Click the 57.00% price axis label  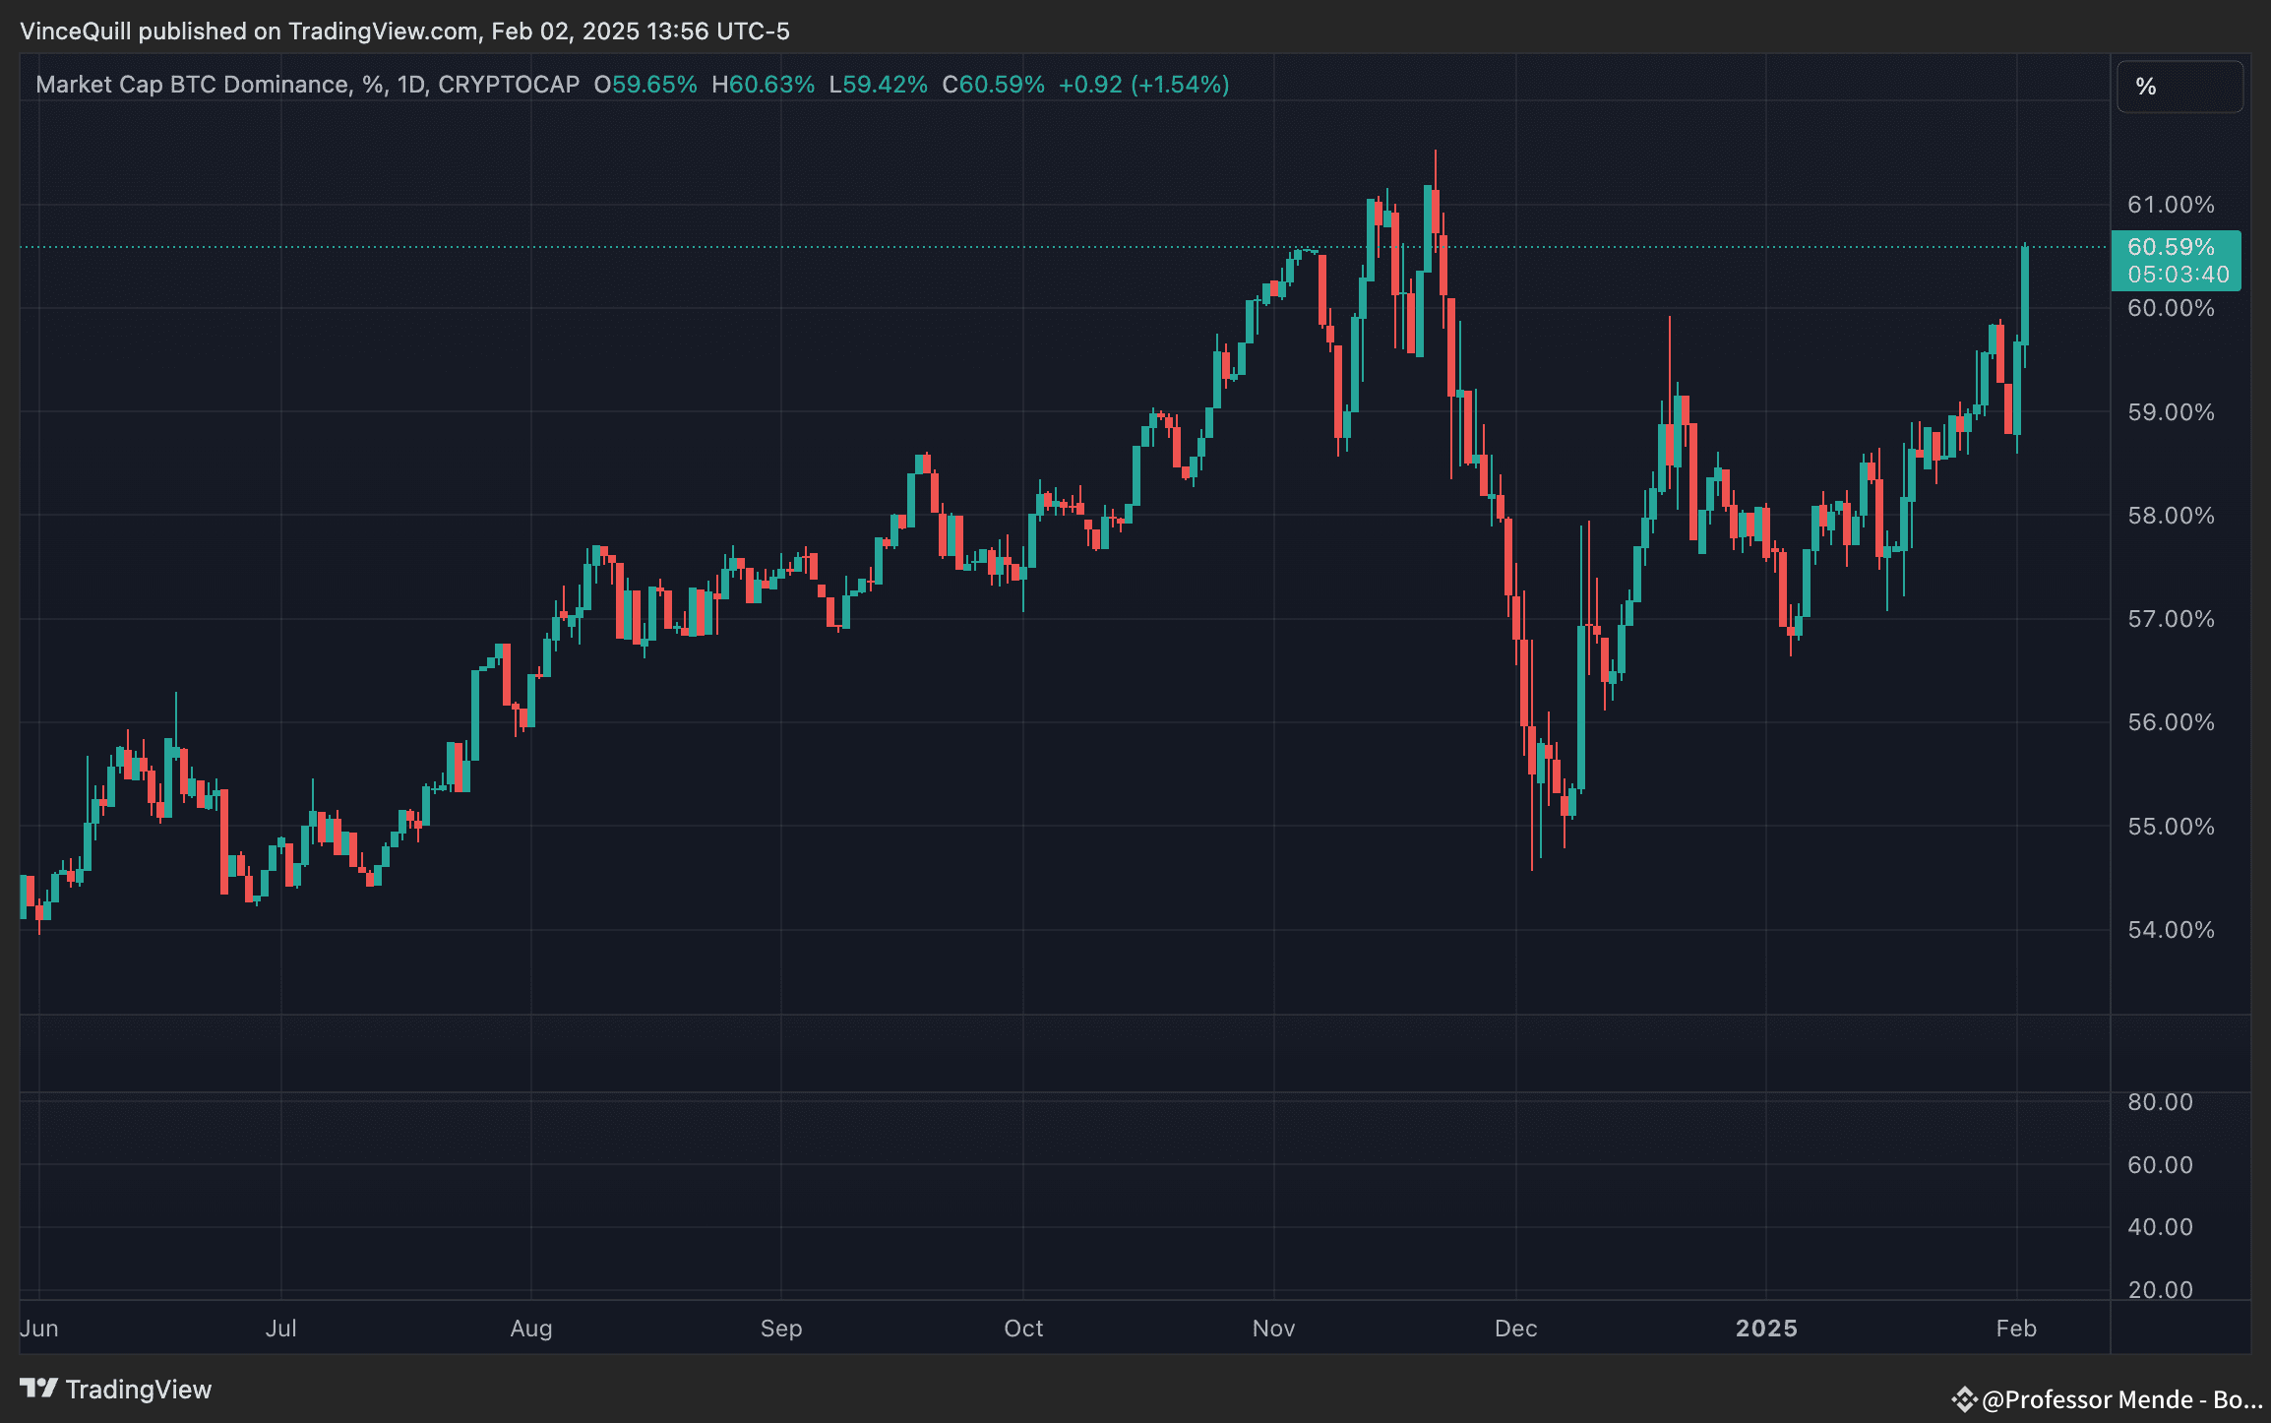(2171, 619)
